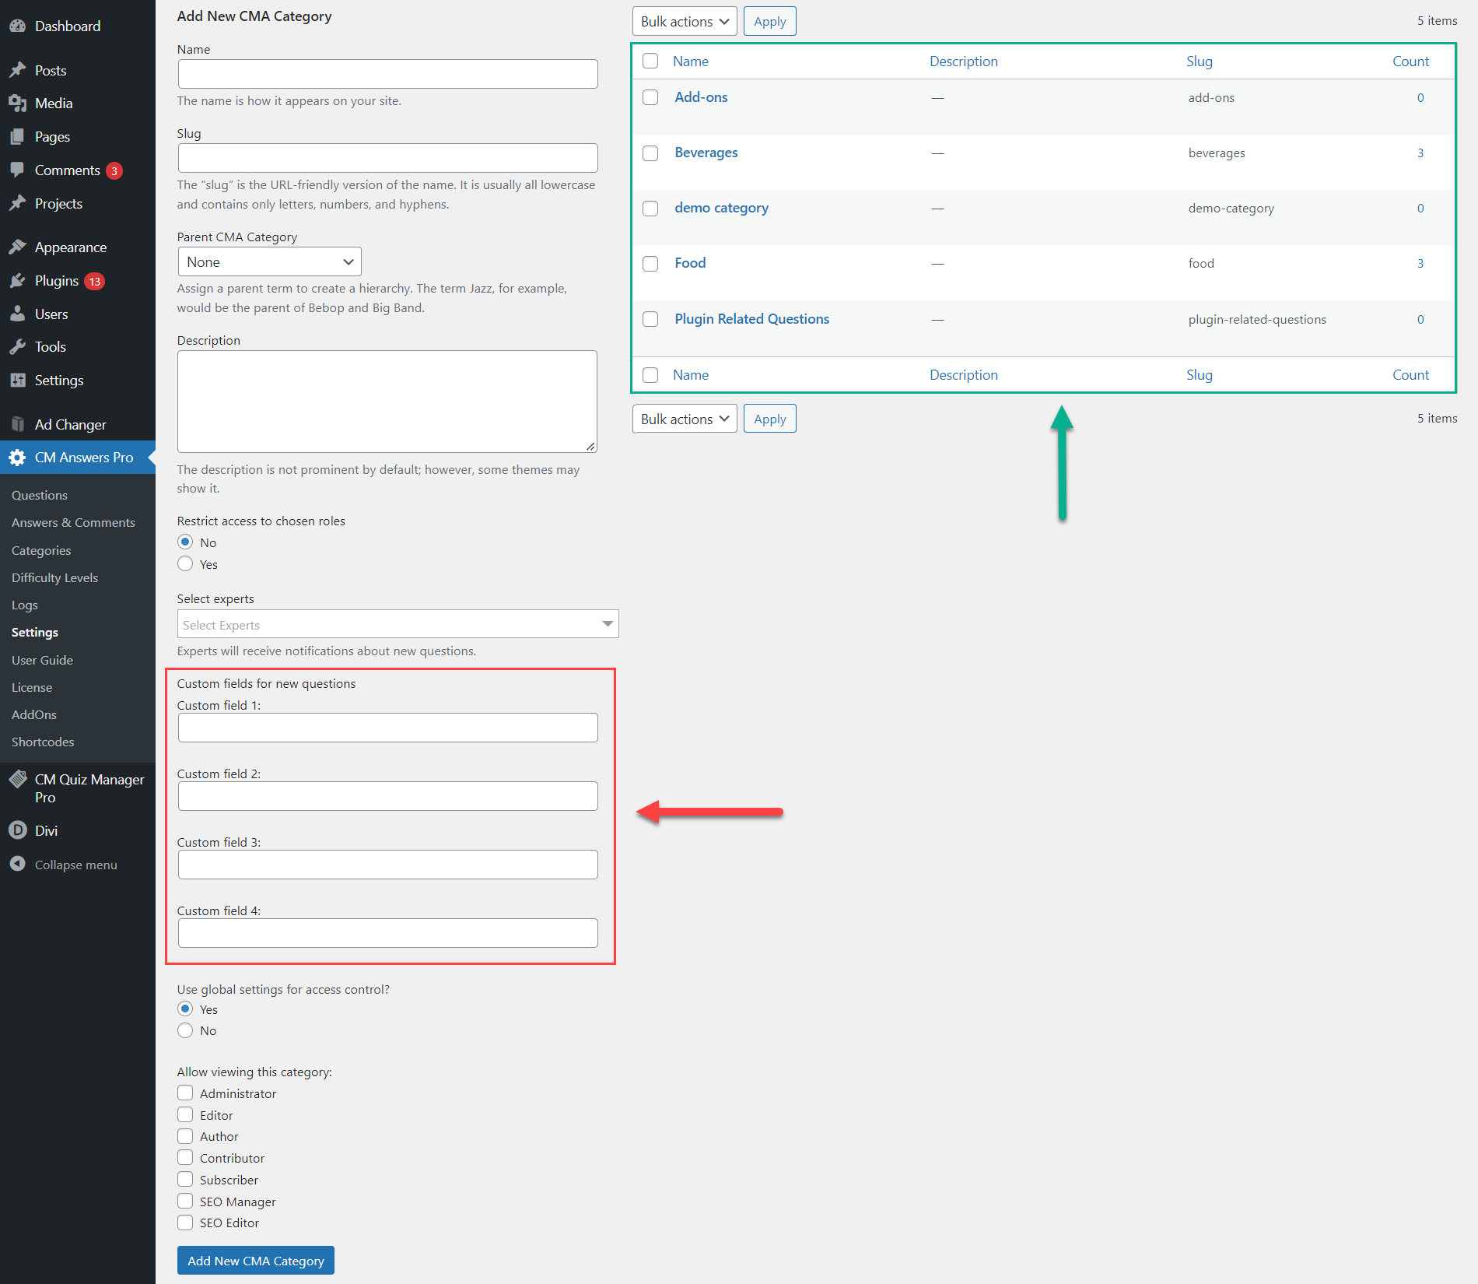
Task: Open Questions submenu item
Action: point(39,495)
